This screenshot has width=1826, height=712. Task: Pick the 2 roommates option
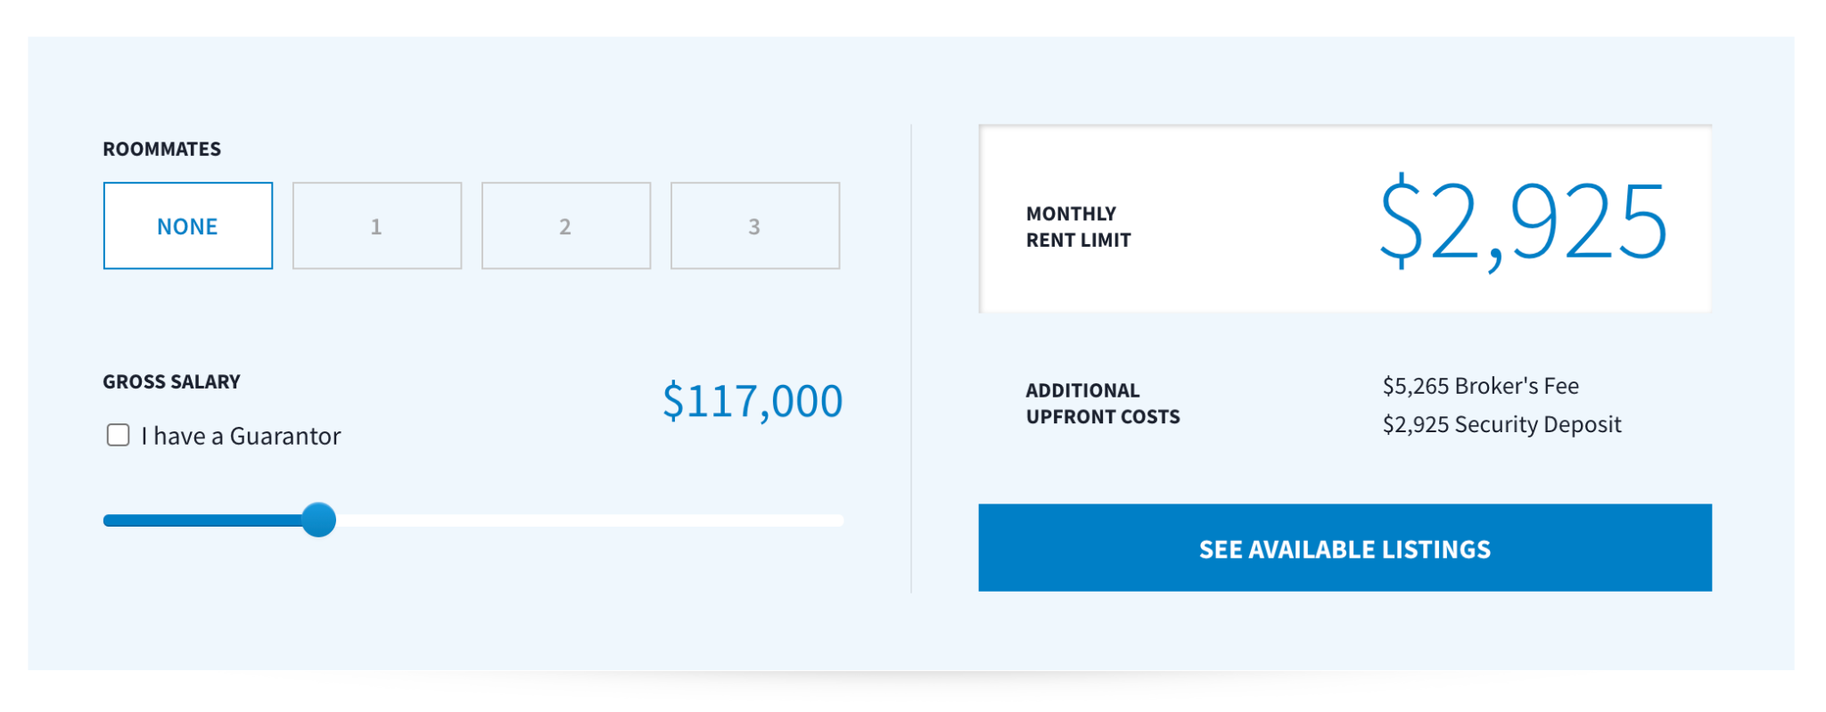click(565, 226)
